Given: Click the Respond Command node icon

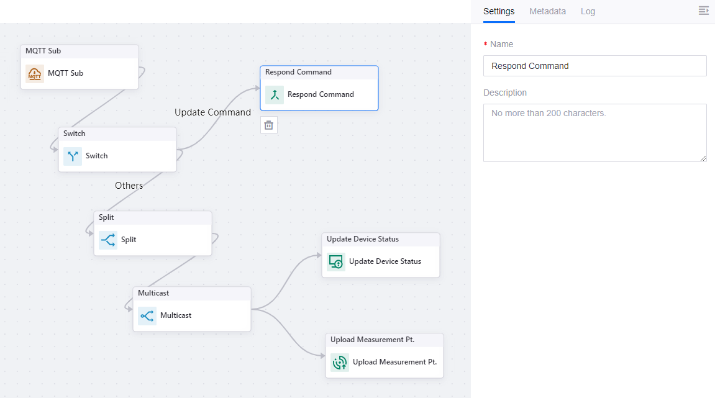Looking at the screenshot, I should point(275,95).
